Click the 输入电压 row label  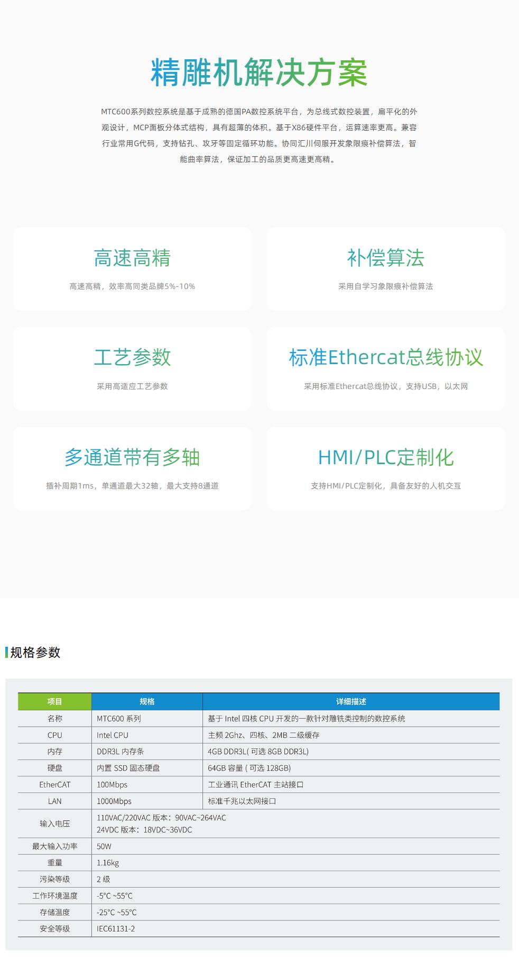(x=55, y=824)
